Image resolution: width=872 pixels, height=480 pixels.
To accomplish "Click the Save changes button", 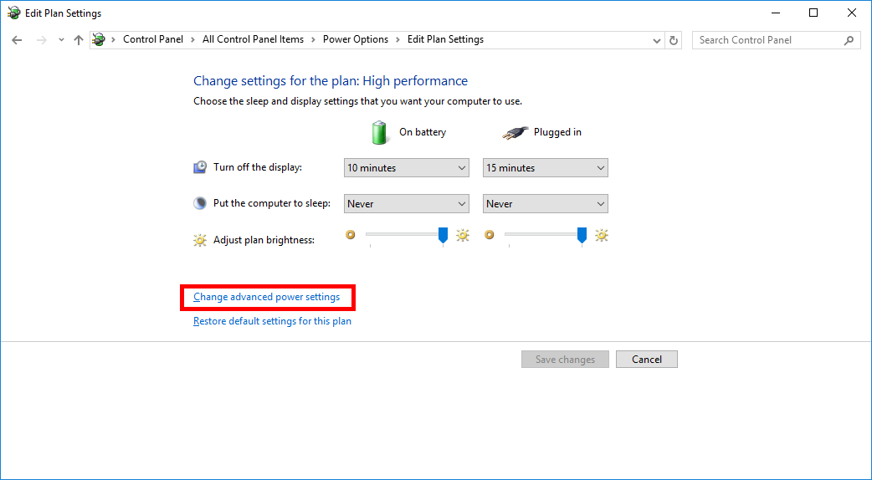I will tap(565, 360).
